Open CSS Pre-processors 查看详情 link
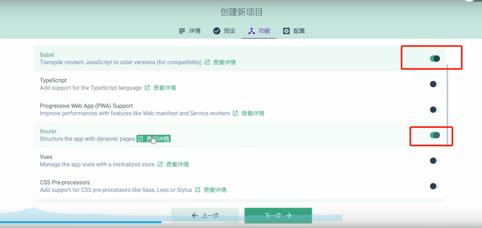Screen dimensions: 482x228 210,190
